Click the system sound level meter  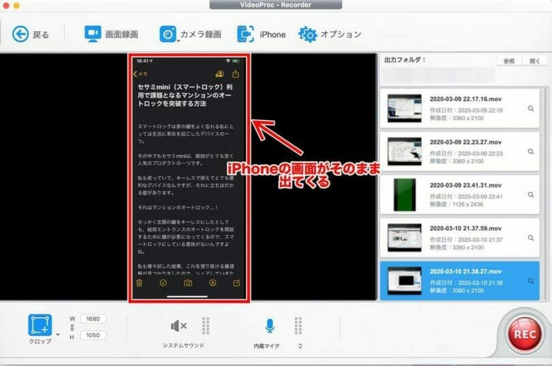point(206,326)
